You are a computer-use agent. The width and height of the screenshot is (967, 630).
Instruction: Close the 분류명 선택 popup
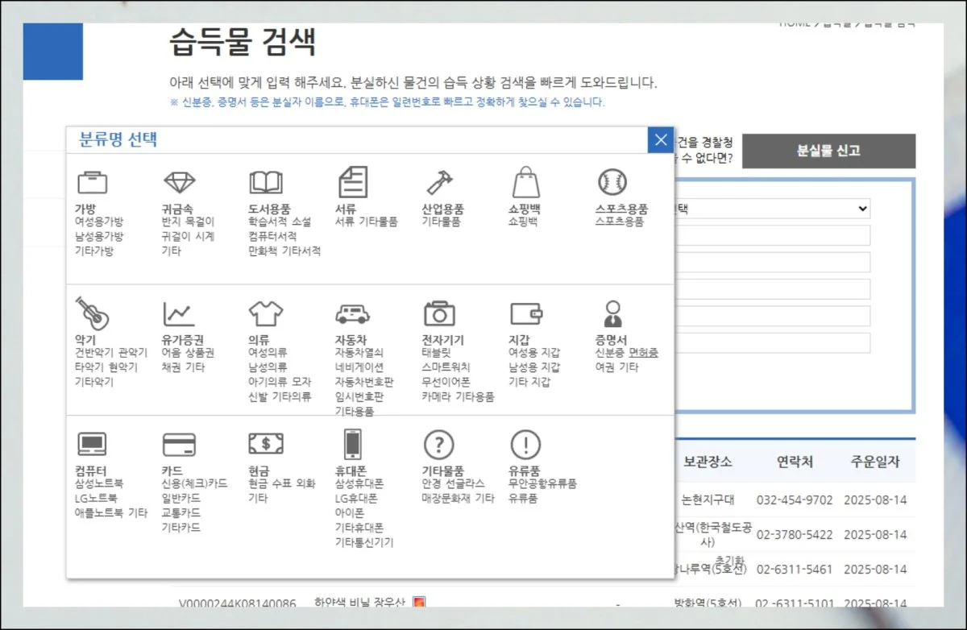tap(661, 140)
